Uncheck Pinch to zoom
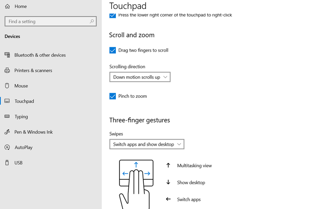 tap(113, 96)
